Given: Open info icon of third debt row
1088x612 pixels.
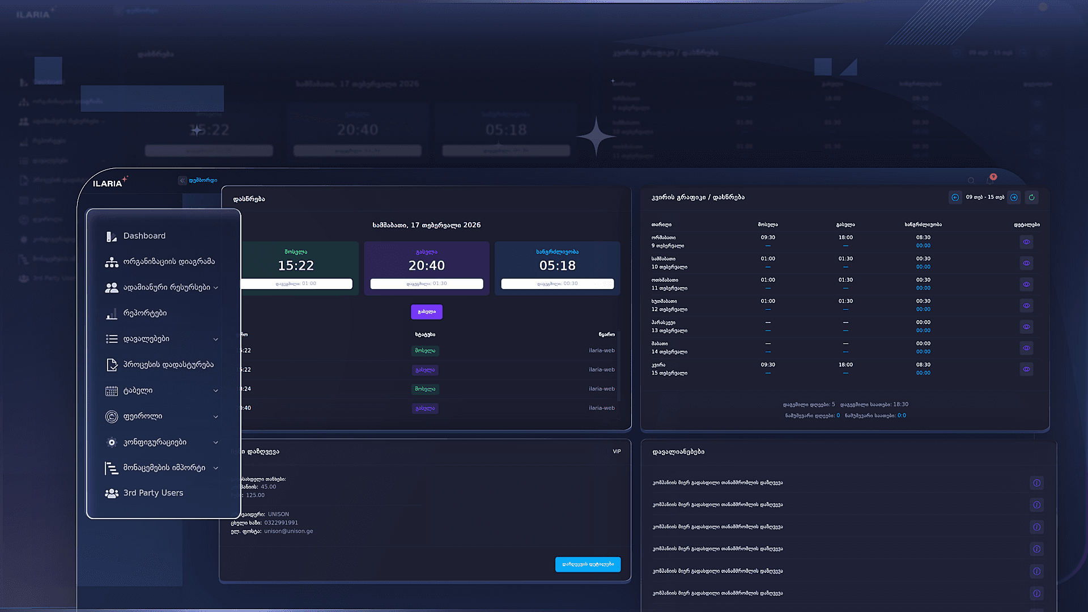Looking at the screenshot, I should click(x=1036, y=527).
